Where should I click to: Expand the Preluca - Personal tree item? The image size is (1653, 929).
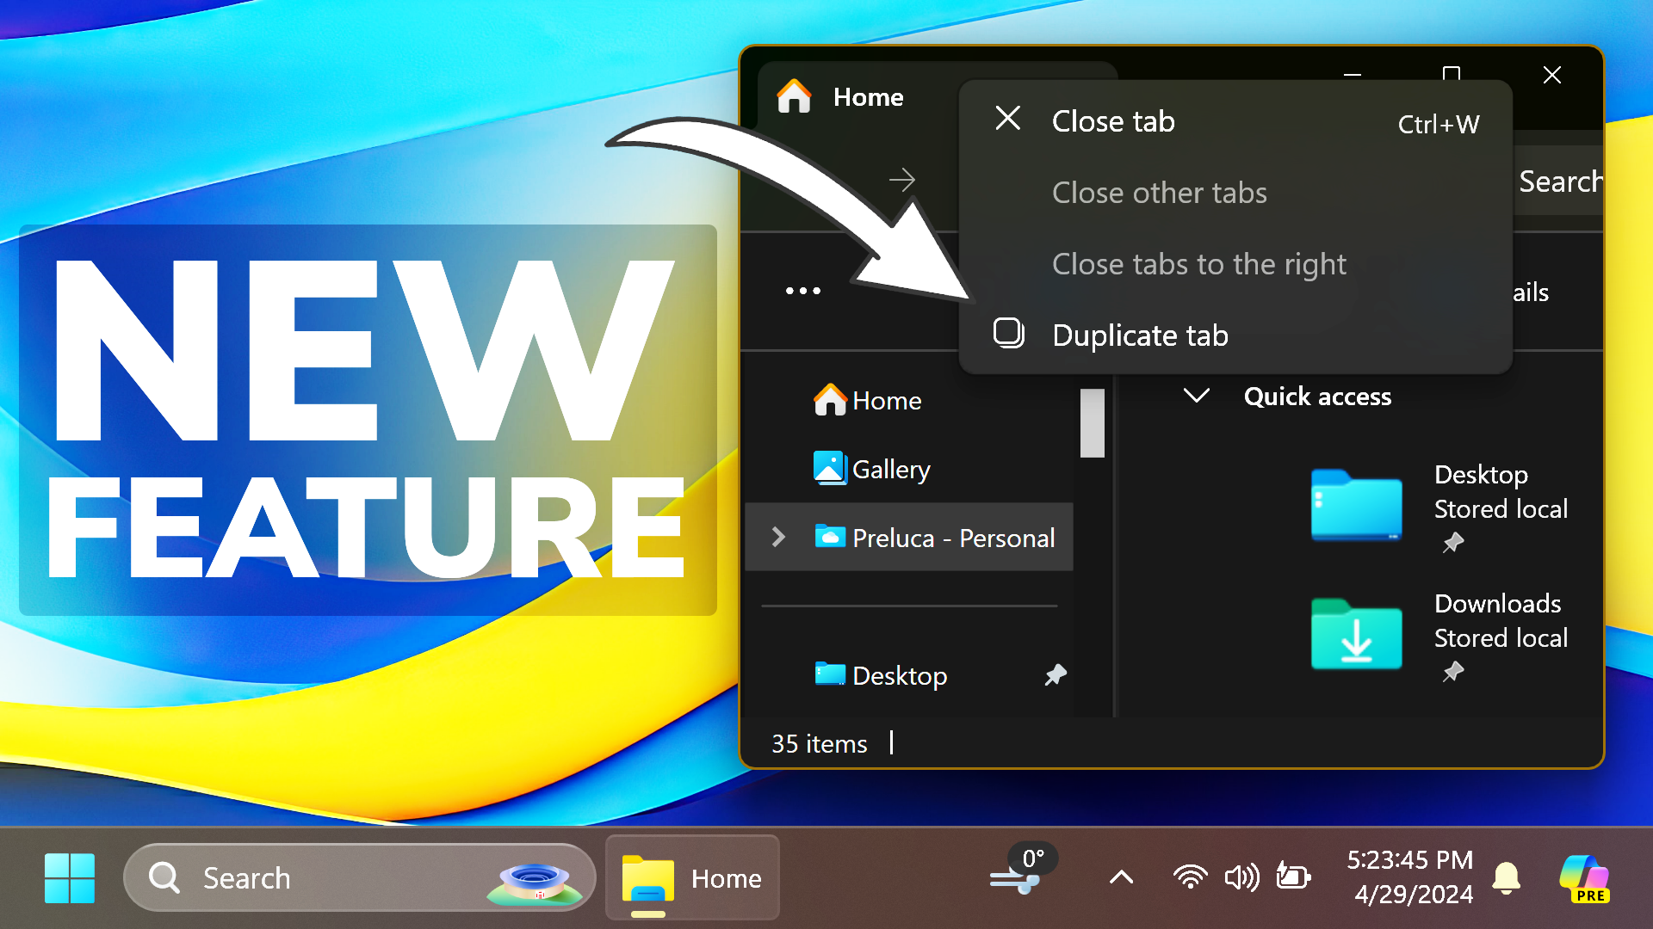pyautogui.click(x=778, y=537)
